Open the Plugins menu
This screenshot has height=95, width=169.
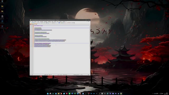coord(60,22)
